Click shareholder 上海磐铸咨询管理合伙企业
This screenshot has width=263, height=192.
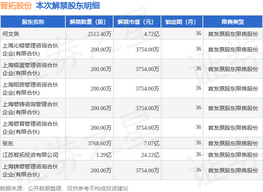point(30,108)
